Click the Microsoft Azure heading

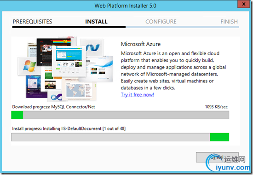pos(141,44)
